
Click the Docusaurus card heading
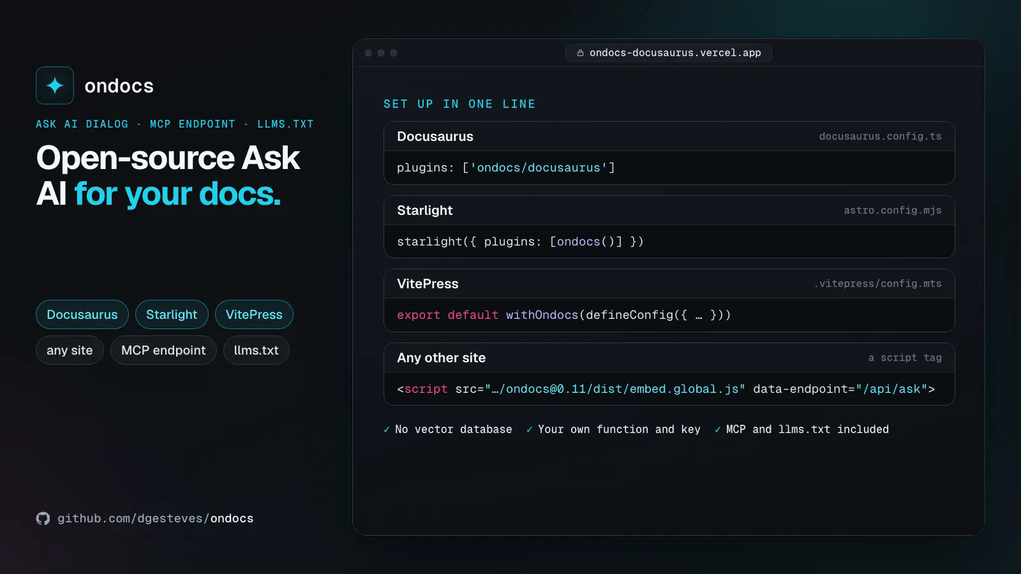click(435, 136)
